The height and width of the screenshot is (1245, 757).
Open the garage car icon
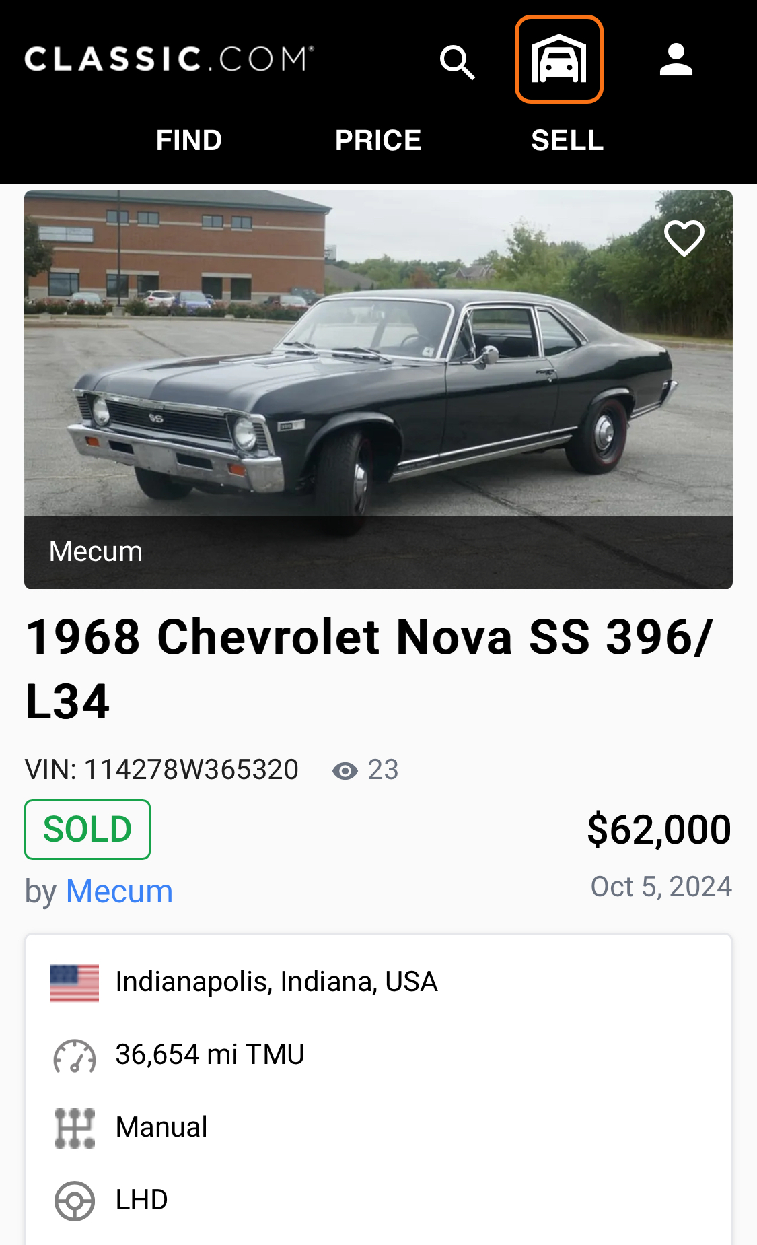(x=558, y=59)
